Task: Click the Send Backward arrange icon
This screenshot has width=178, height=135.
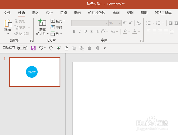Action: [74, 48]
